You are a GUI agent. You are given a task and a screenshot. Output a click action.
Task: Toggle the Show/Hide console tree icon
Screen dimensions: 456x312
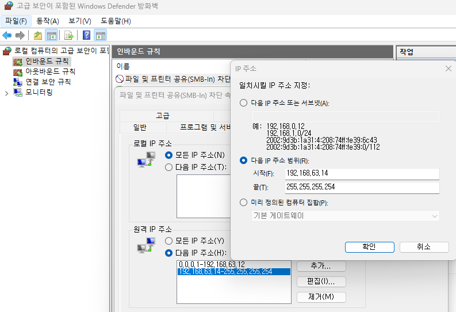pos(52,36)
